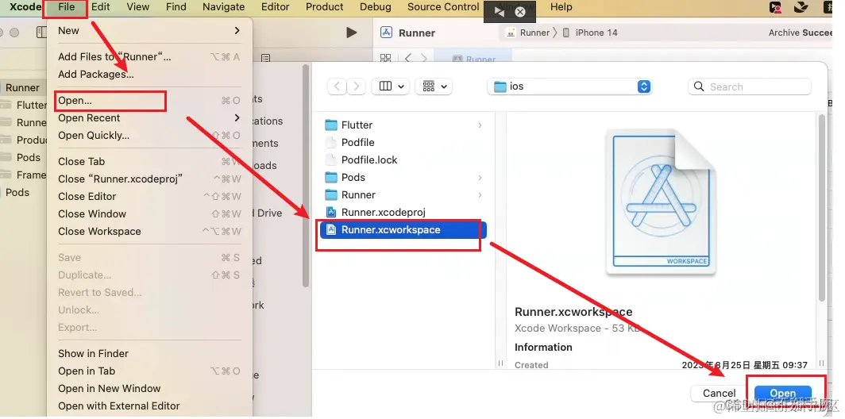Choose Close "Runner.xcodeproj"
This screenshot has width=845, height=419.
(149, 179)
